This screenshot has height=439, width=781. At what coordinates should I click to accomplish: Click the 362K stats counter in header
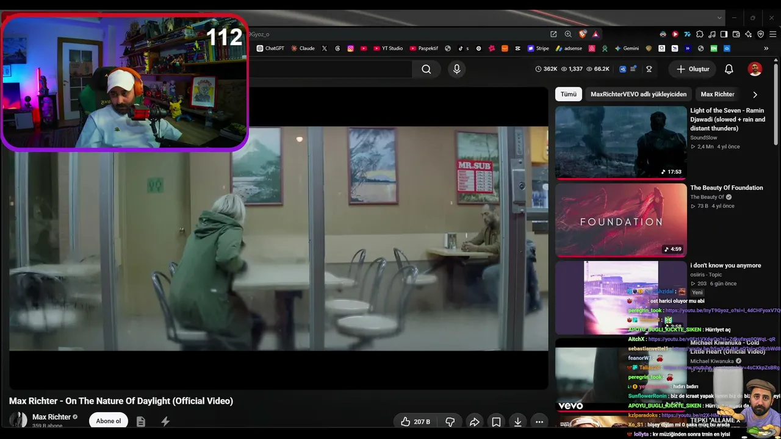click(x=546, y=70)
